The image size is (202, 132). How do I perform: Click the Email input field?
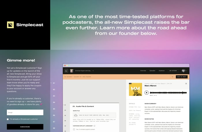tap(25, 112)
